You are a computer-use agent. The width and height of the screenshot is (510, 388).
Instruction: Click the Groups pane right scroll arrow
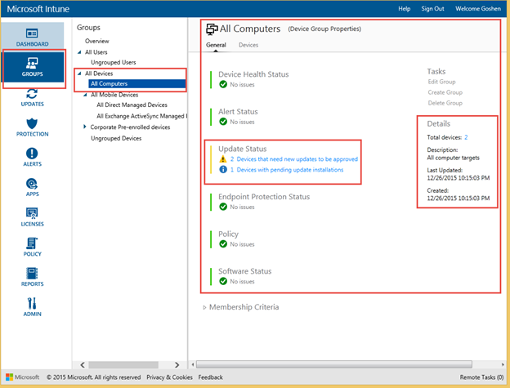[177, 365]
